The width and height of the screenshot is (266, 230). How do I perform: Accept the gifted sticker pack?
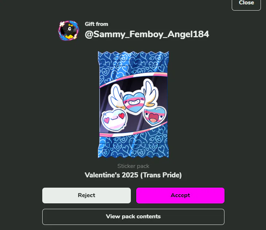tap(180, 195)
